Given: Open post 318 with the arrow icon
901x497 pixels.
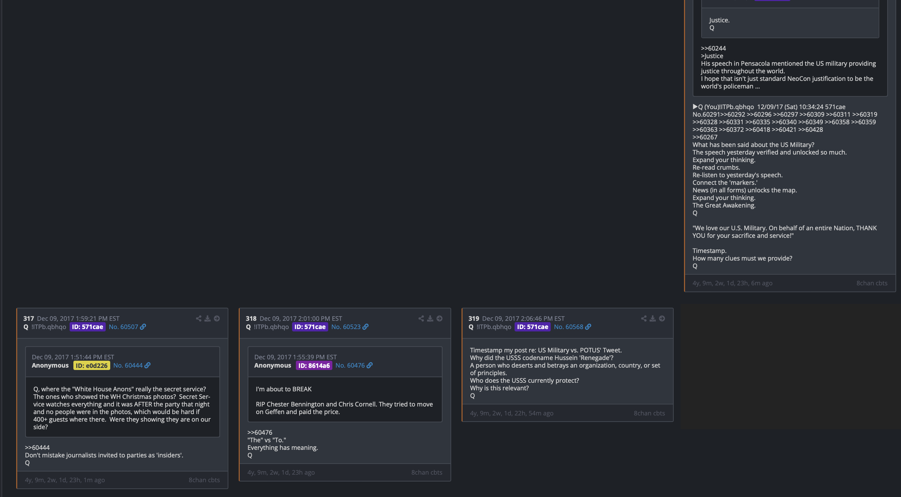Looking at the screenshot, I should tap(440, 318).
